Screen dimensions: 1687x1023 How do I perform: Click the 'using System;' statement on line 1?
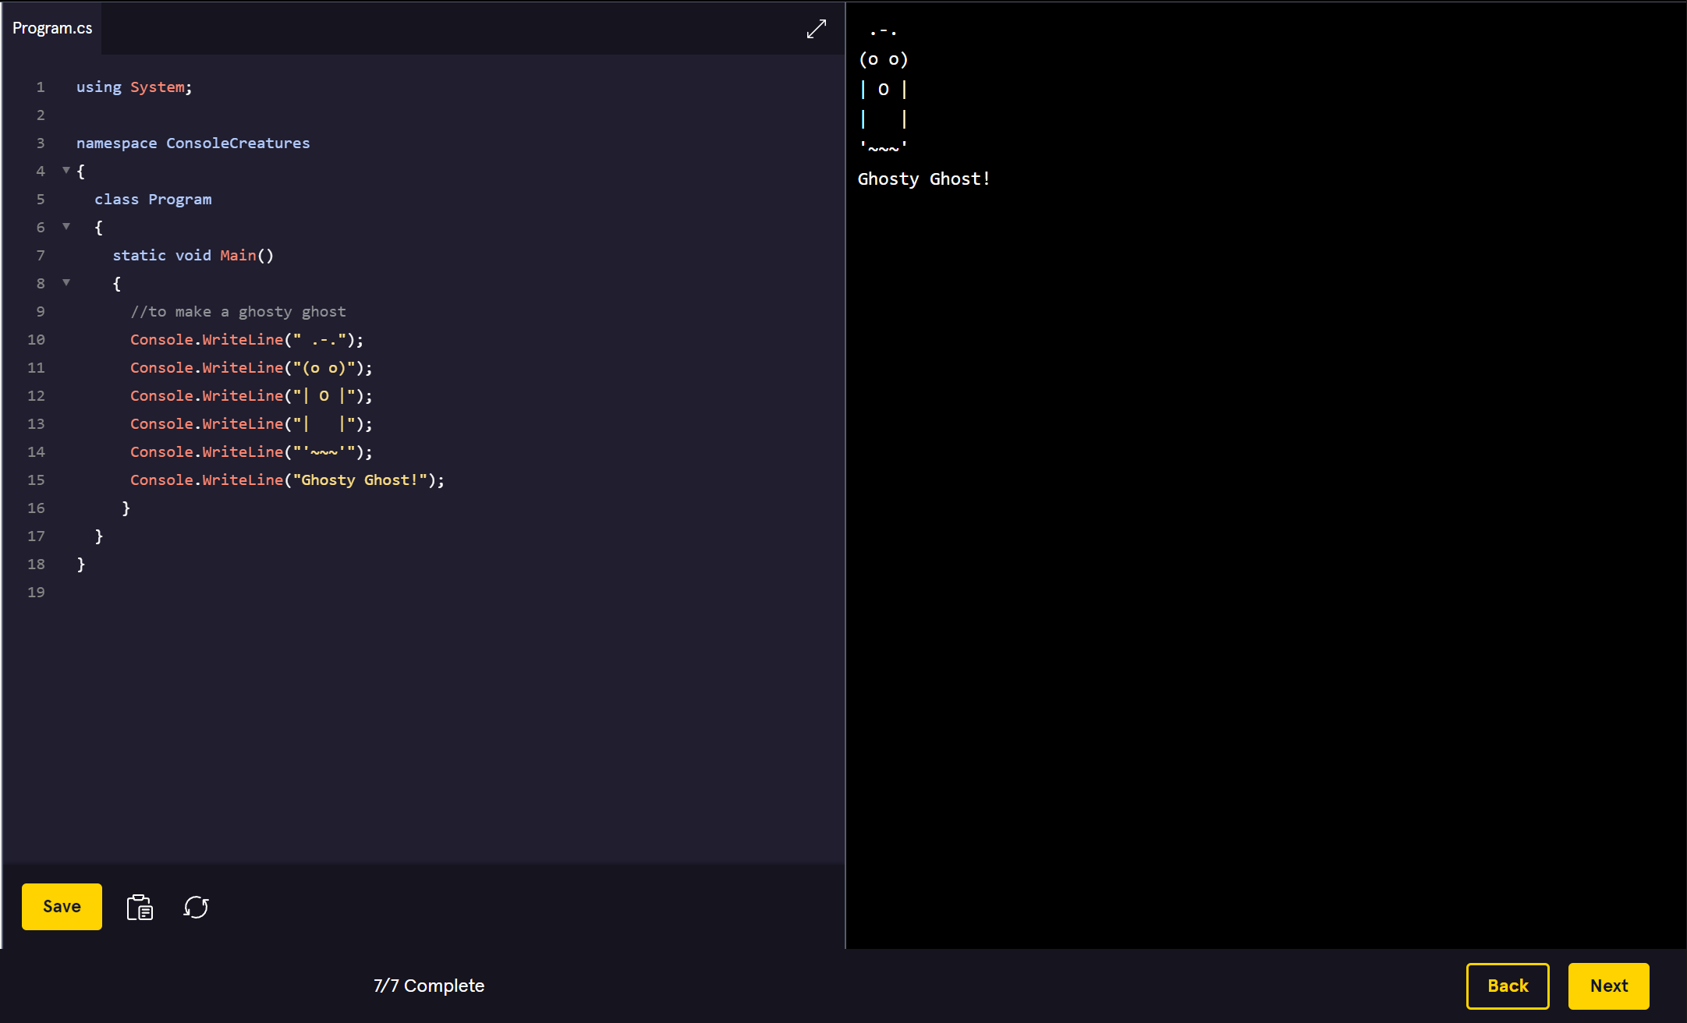click(133, 87)
